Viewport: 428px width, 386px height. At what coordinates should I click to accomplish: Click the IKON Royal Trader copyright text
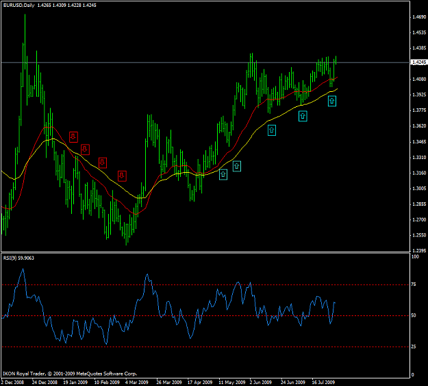[x=70, y=374]
